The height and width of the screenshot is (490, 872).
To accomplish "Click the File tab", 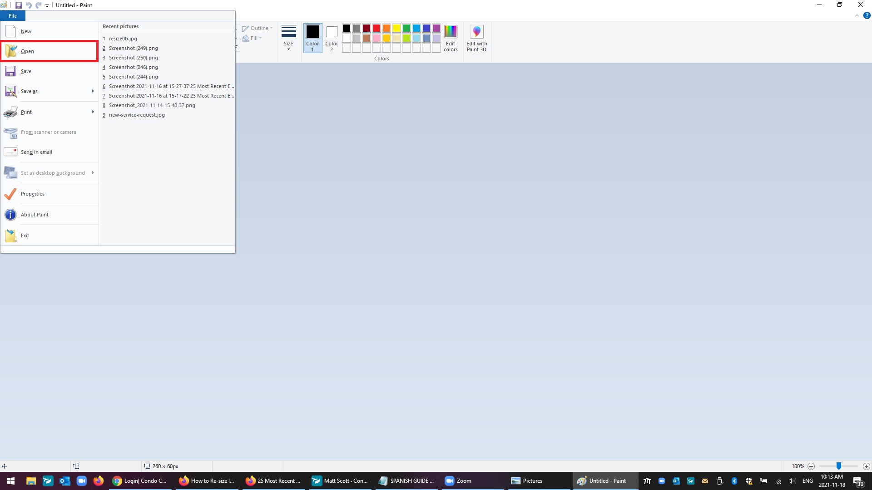I will 13,16.
